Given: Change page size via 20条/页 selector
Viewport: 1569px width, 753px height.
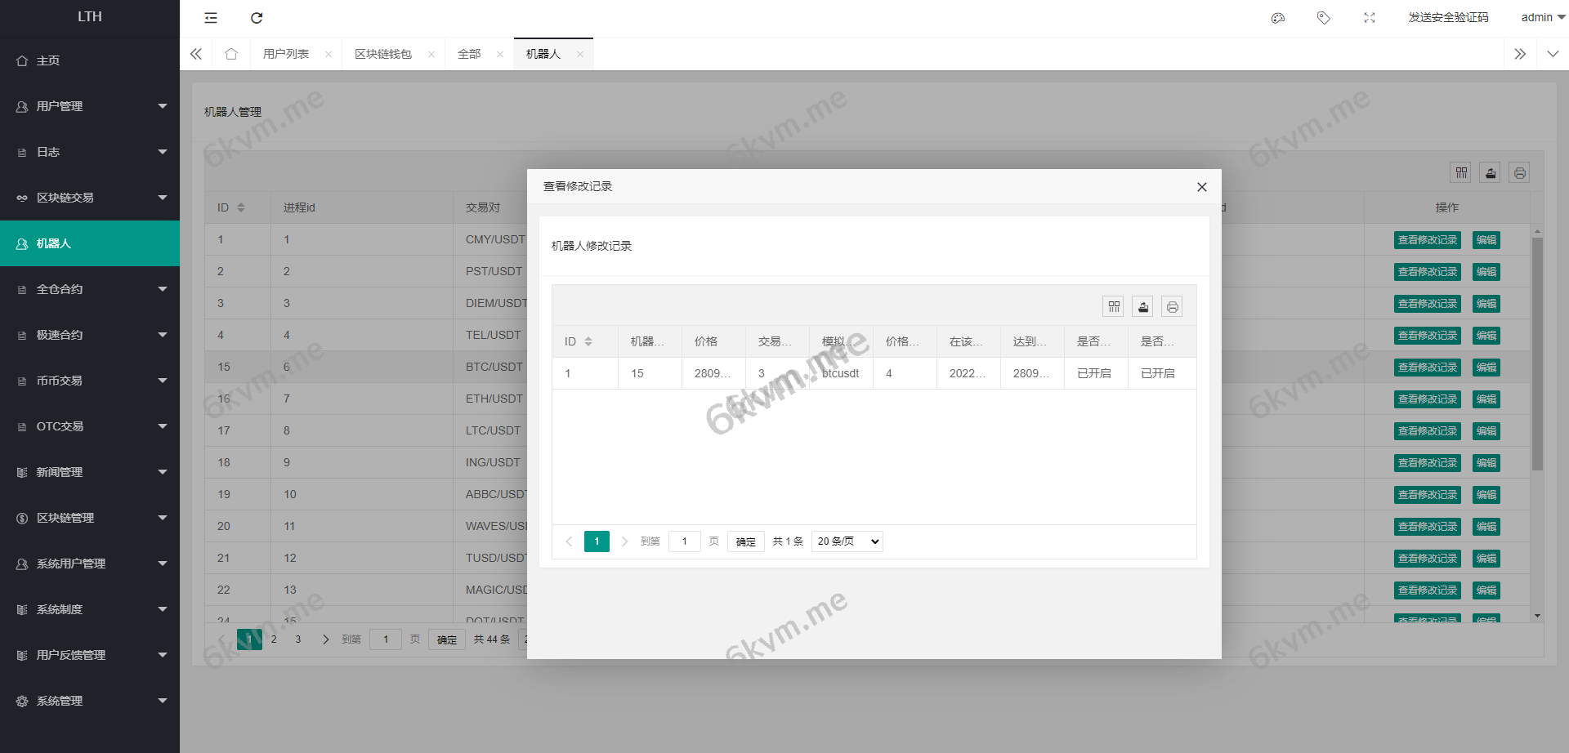Looking at the screenshot, I should tap(847, 541).
